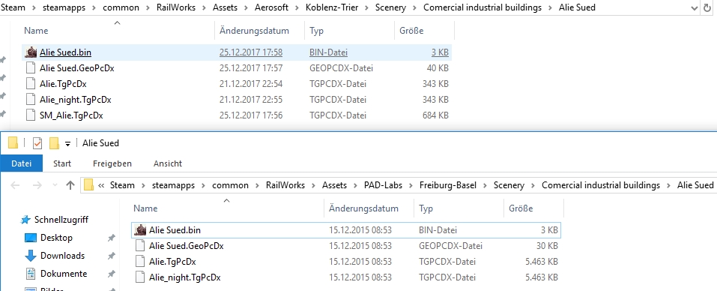This screenshot has width=717, height=291.
Task: Click the Desktop icon in navigation pane
Action: pyautogui.click(x=31, y=238)
